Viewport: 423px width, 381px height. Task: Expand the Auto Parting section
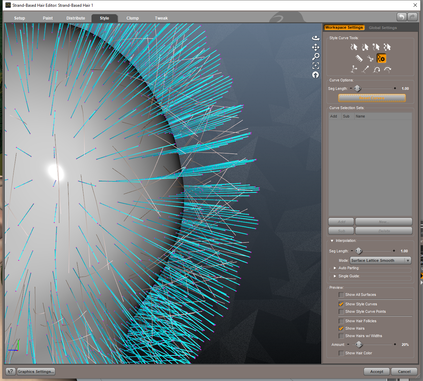335,268
